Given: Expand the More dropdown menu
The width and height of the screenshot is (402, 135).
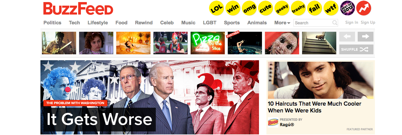Looking at the screenshot, I should pos(282,23).
